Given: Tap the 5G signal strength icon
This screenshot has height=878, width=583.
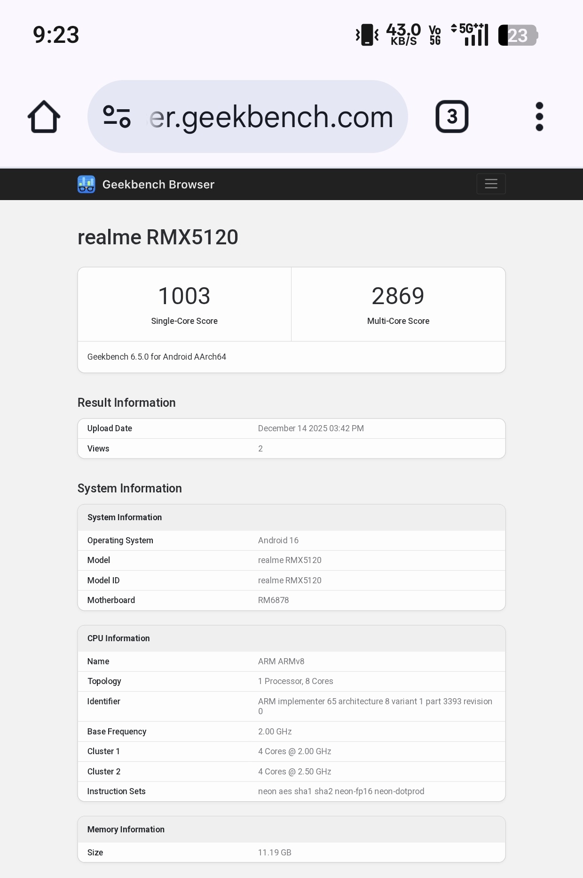Looking at the screenshot, I should point(471,35).
